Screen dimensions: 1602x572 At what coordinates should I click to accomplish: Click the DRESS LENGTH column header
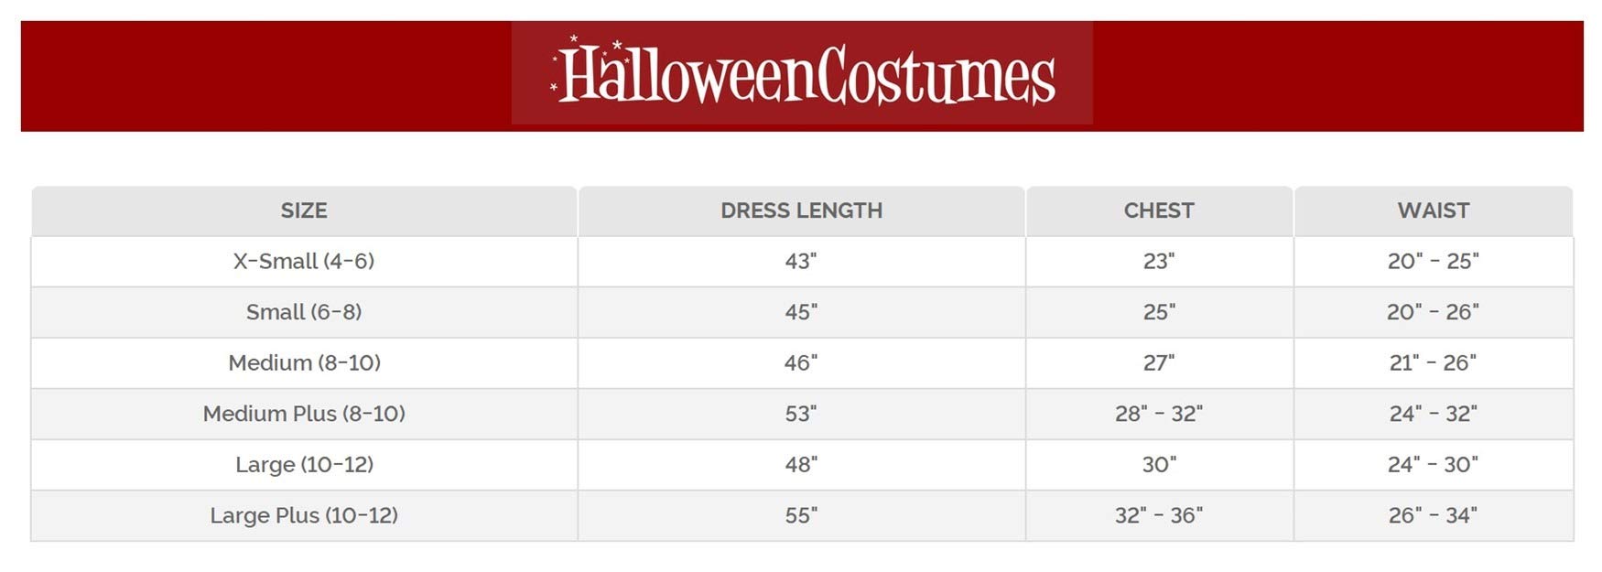(x=801, y=210)
